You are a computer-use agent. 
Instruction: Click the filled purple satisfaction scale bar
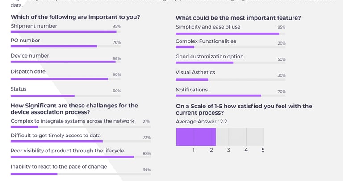coord(196,137)
